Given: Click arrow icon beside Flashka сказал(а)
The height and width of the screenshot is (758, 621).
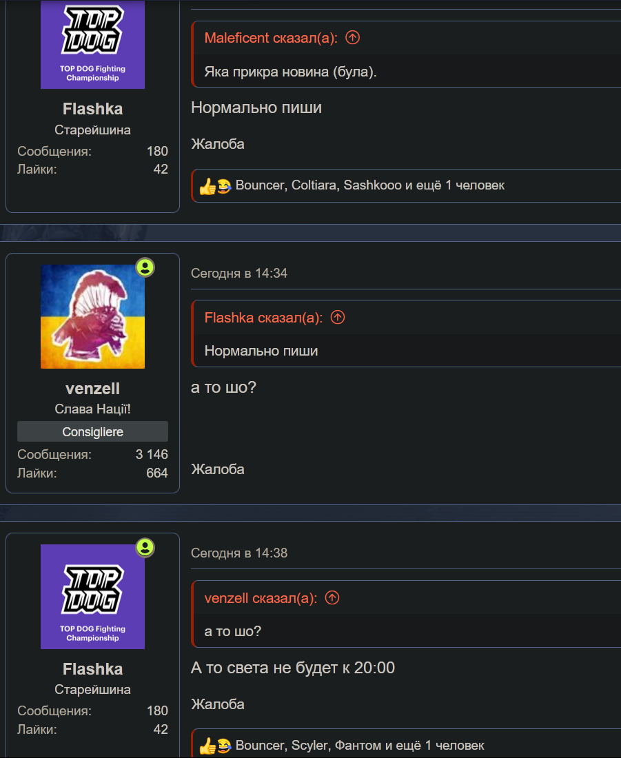Looking at the screenshot, I should pos(338,317).
